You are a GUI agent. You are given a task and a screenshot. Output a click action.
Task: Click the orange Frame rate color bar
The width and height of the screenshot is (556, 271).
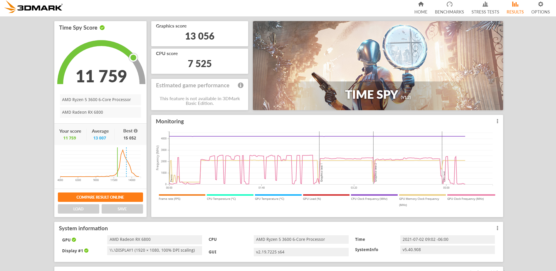tap(182, 195)
